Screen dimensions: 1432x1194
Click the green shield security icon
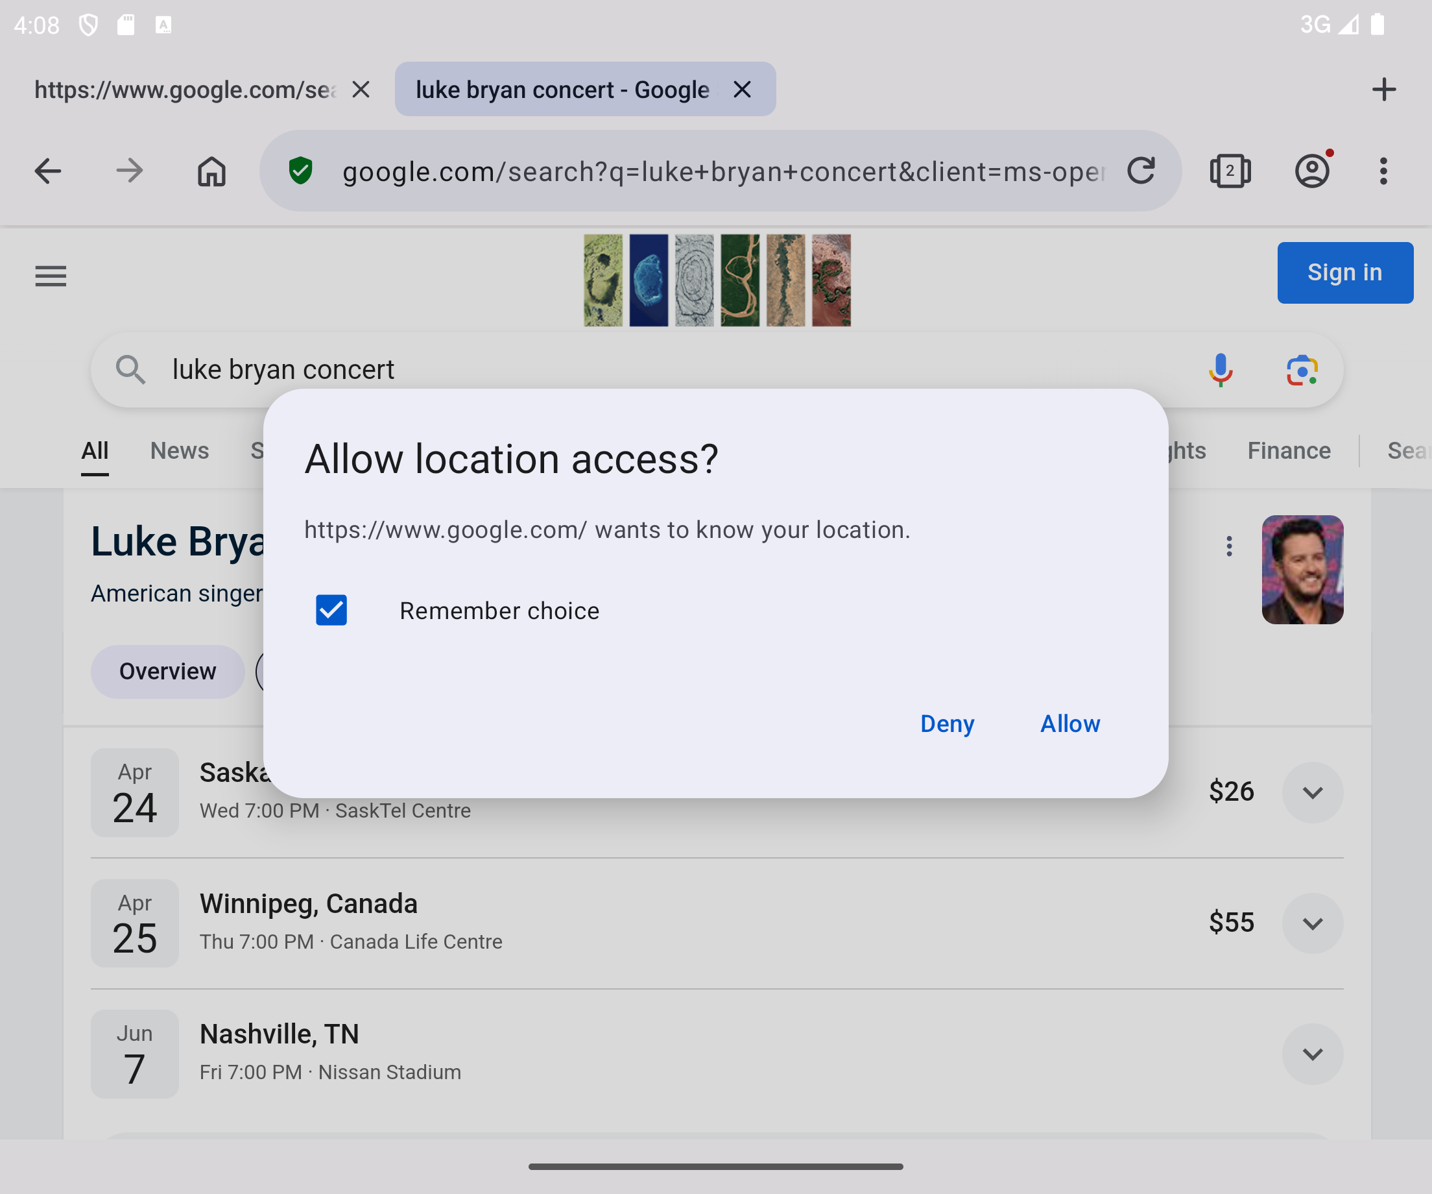point(300,171)
